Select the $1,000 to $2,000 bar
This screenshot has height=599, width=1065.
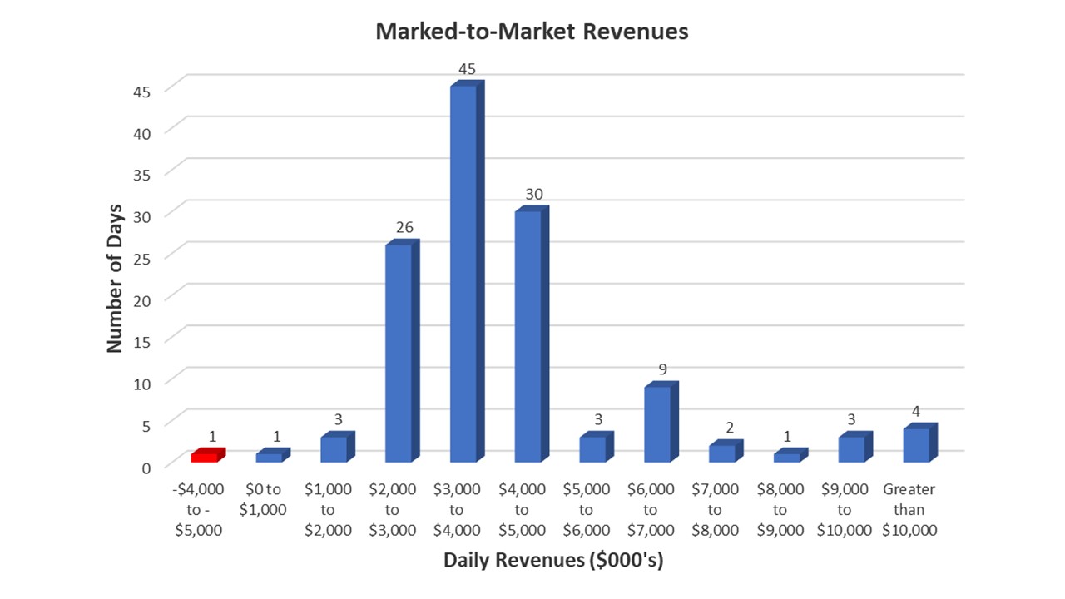click(x=334, y=448)
